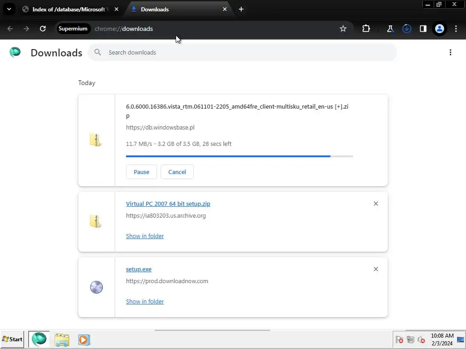Click the Vista zip download filename
The height and width of the screenshot is (349, 466).
point(237,111)
